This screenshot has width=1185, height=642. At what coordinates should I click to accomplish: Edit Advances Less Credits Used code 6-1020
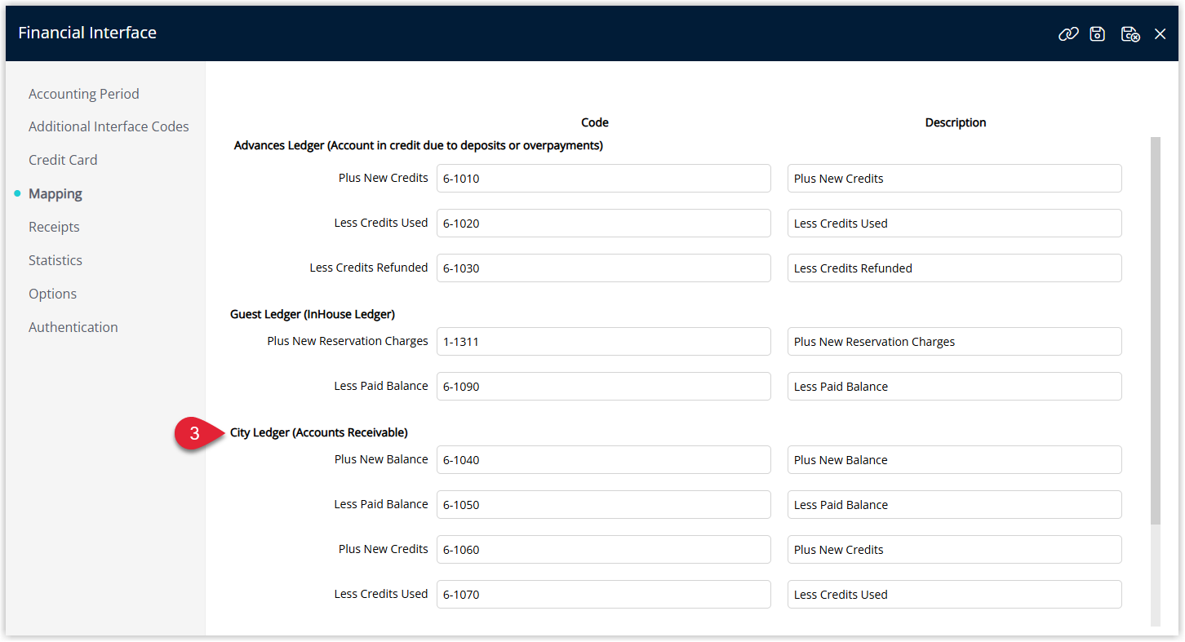(x=603, y=224)
